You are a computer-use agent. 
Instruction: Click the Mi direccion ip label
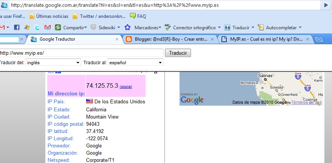click(66, 94)
